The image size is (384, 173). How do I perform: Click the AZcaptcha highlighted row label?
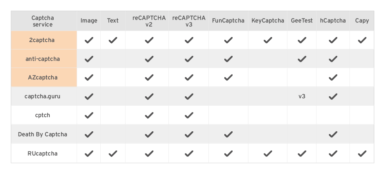coord(43,78)
